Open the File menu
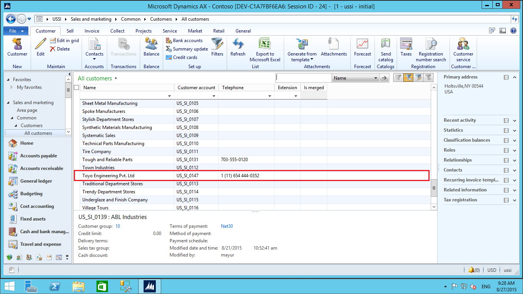Image resolution: width=523 pixels, height=294 pixels. 16,31
